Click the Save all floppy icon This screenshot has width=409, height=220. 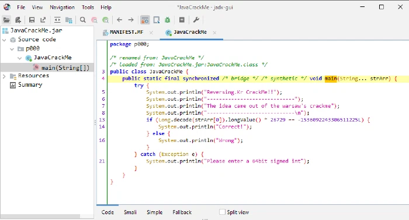click(x=32, y=20)
